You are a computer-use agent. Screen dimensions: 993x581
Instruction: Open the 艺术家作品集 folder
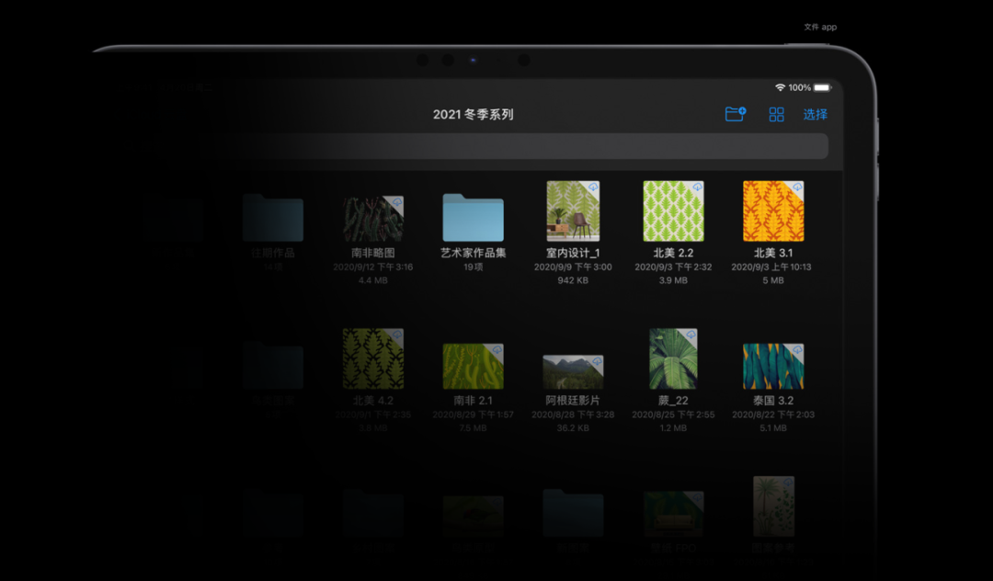[x=474, y=218]
